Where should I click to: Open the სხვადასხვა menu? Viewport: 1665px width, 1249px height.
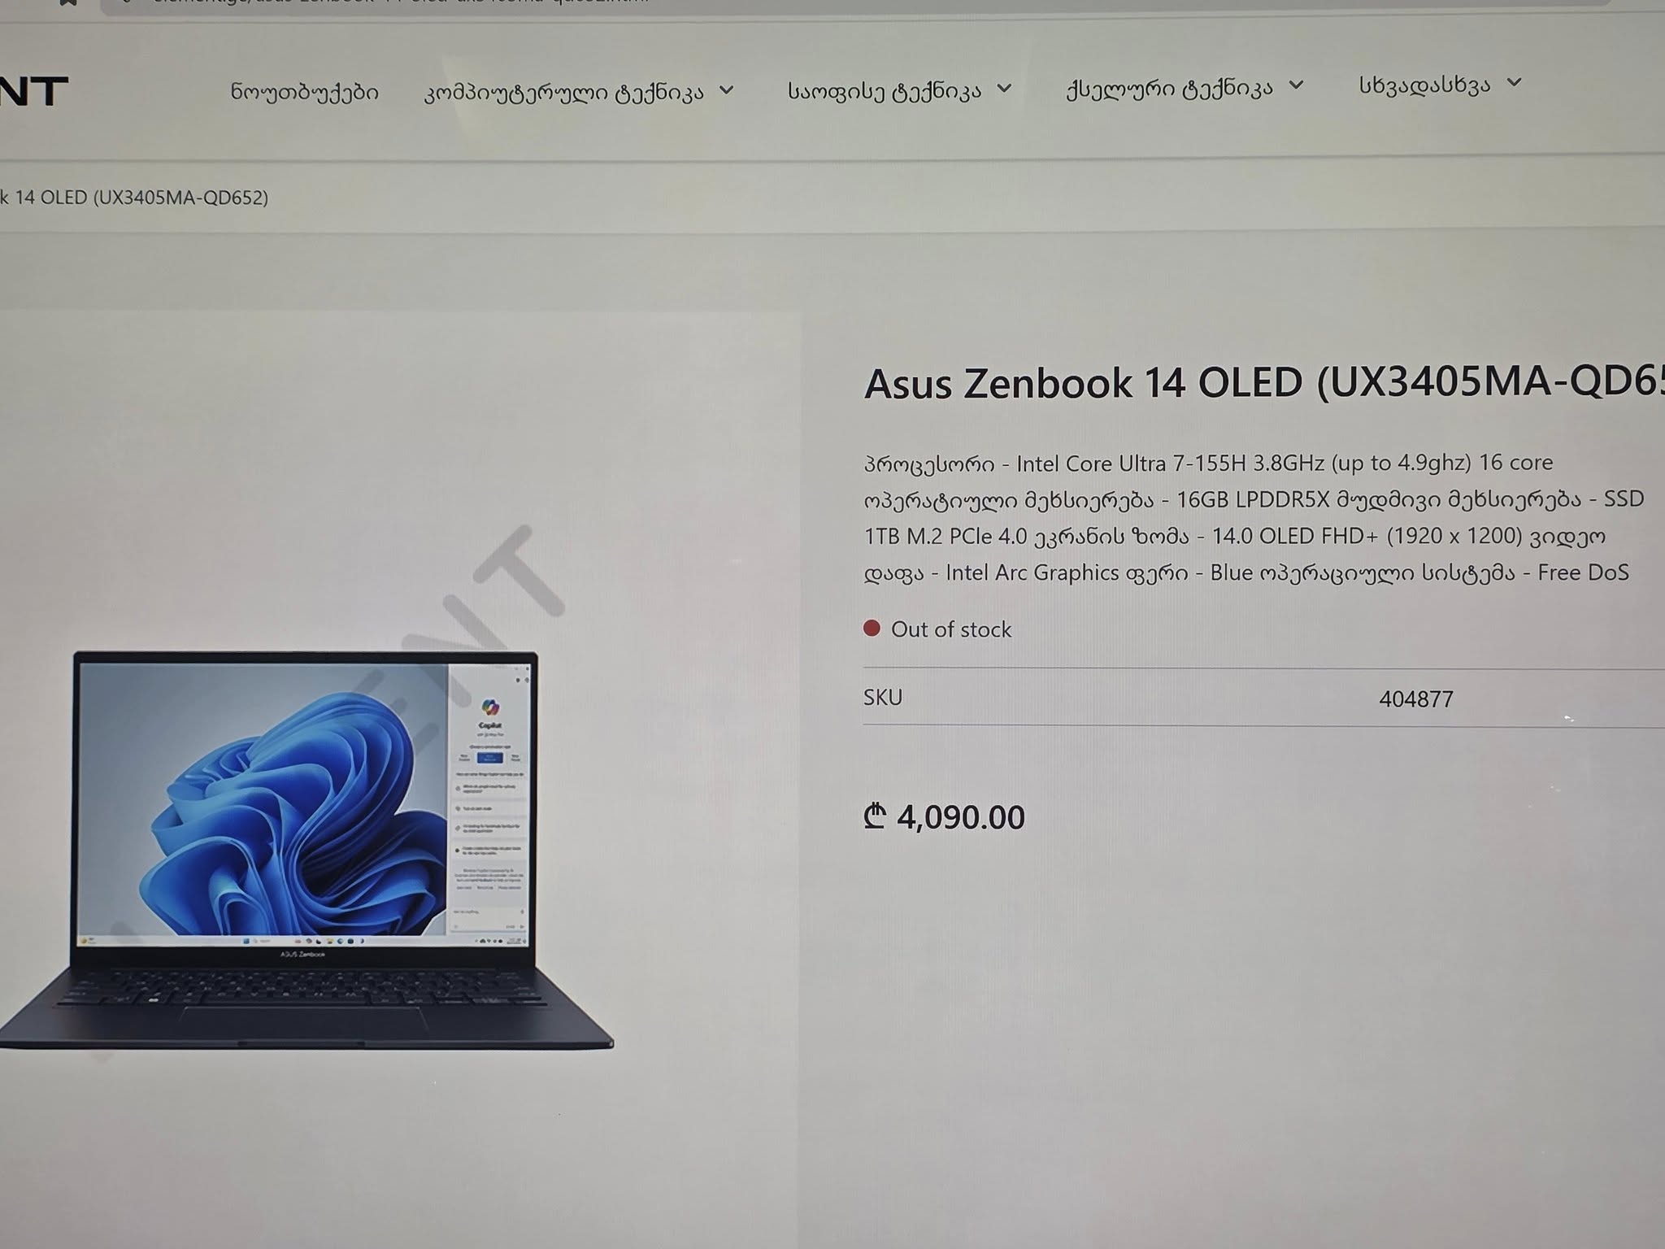tap(1424, 85)
